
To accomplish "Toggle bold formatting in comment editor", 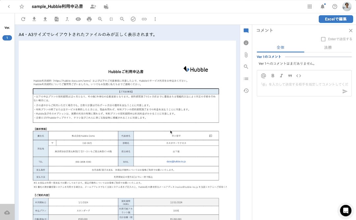I will coord(273,76).
